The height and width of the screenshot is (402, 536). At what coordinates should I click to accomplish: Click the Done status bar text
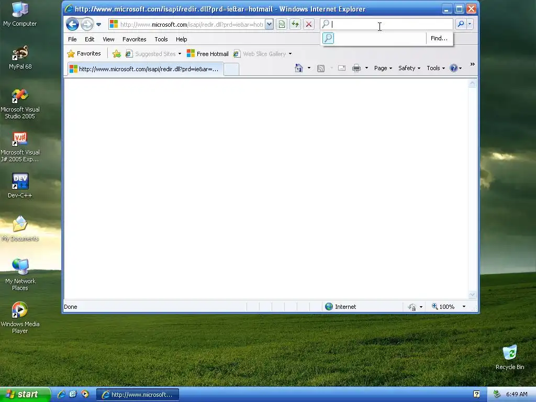coord(71,307)
